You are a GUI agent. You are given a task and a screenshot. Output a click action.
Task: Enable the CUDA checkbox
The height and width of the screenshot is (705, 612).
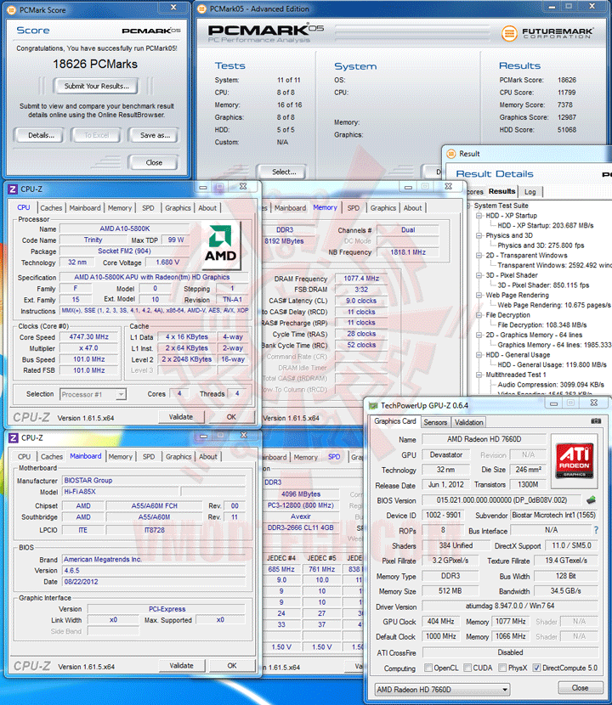(x=467, y=668)
